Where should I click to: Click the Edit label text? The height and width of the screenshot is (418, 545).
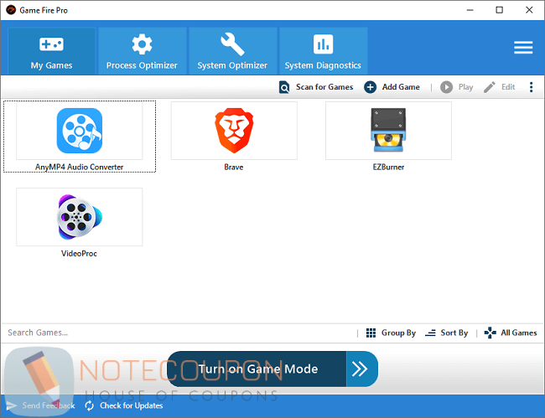tap(508, 87)
